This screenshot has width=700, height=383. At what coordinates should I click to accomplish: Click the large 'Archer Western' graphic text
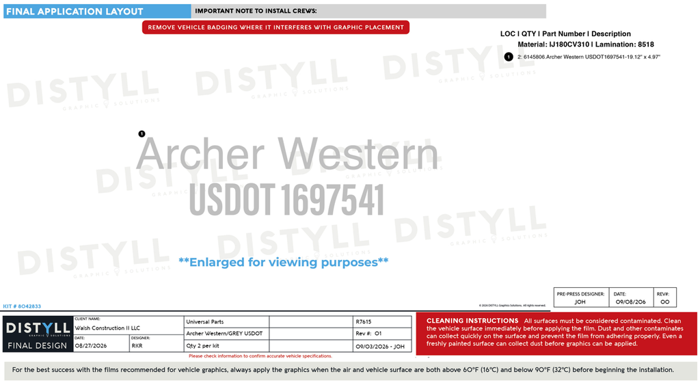287,154
